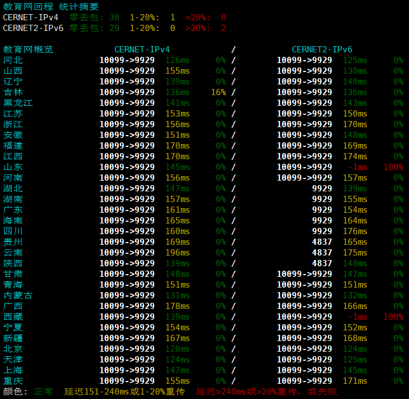
Task: Select the 甘肃 row label
Action: click(x=13, y=274)
